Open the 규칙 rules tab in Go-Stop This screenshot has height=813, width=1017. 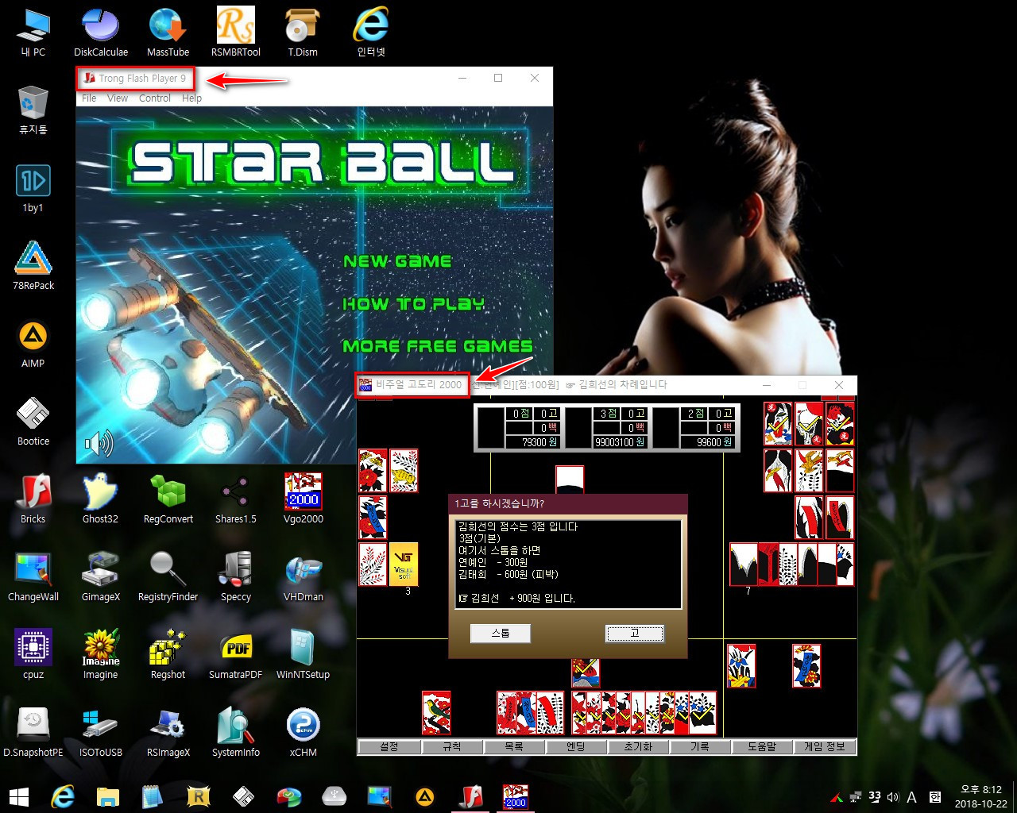coord(451,747)
